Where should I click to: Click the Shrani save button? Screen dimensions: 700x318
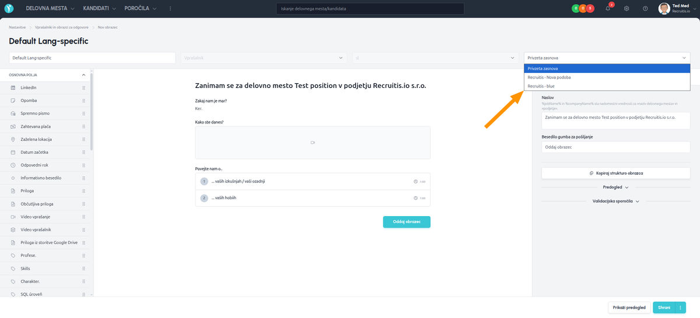664,308
